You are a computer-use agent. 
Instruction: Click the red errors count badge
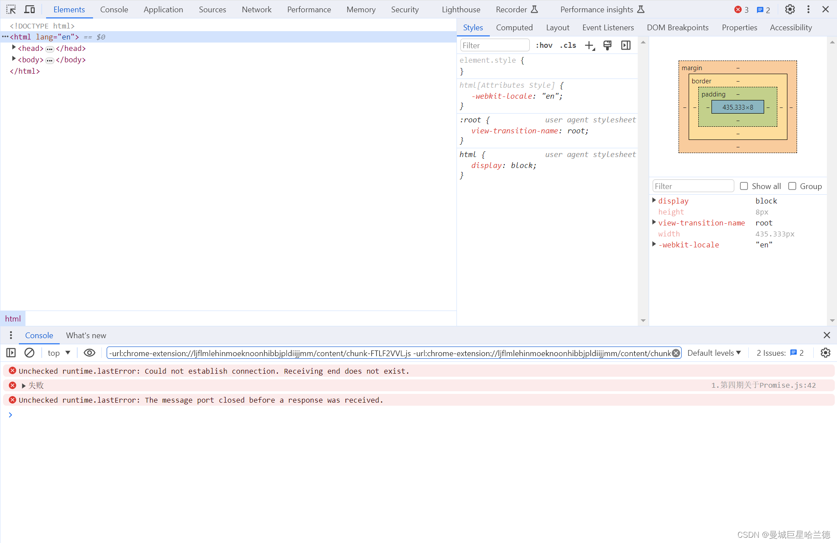[742, 10]
